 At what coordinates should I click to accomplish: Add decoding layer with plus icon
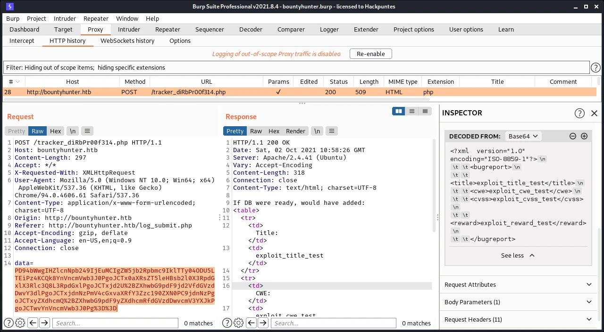[x=584, y=136]
